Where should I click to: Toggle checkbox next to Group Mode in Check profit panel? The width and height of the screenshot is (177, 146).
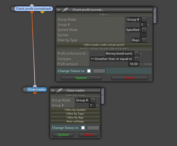148,20
